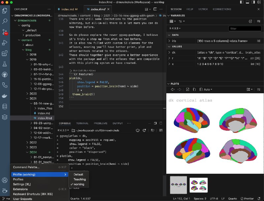264x201 pixels.
Task: Open Keyboard Shortcuts menu entry
Action: pyautogui.click(x=40, y=194)
